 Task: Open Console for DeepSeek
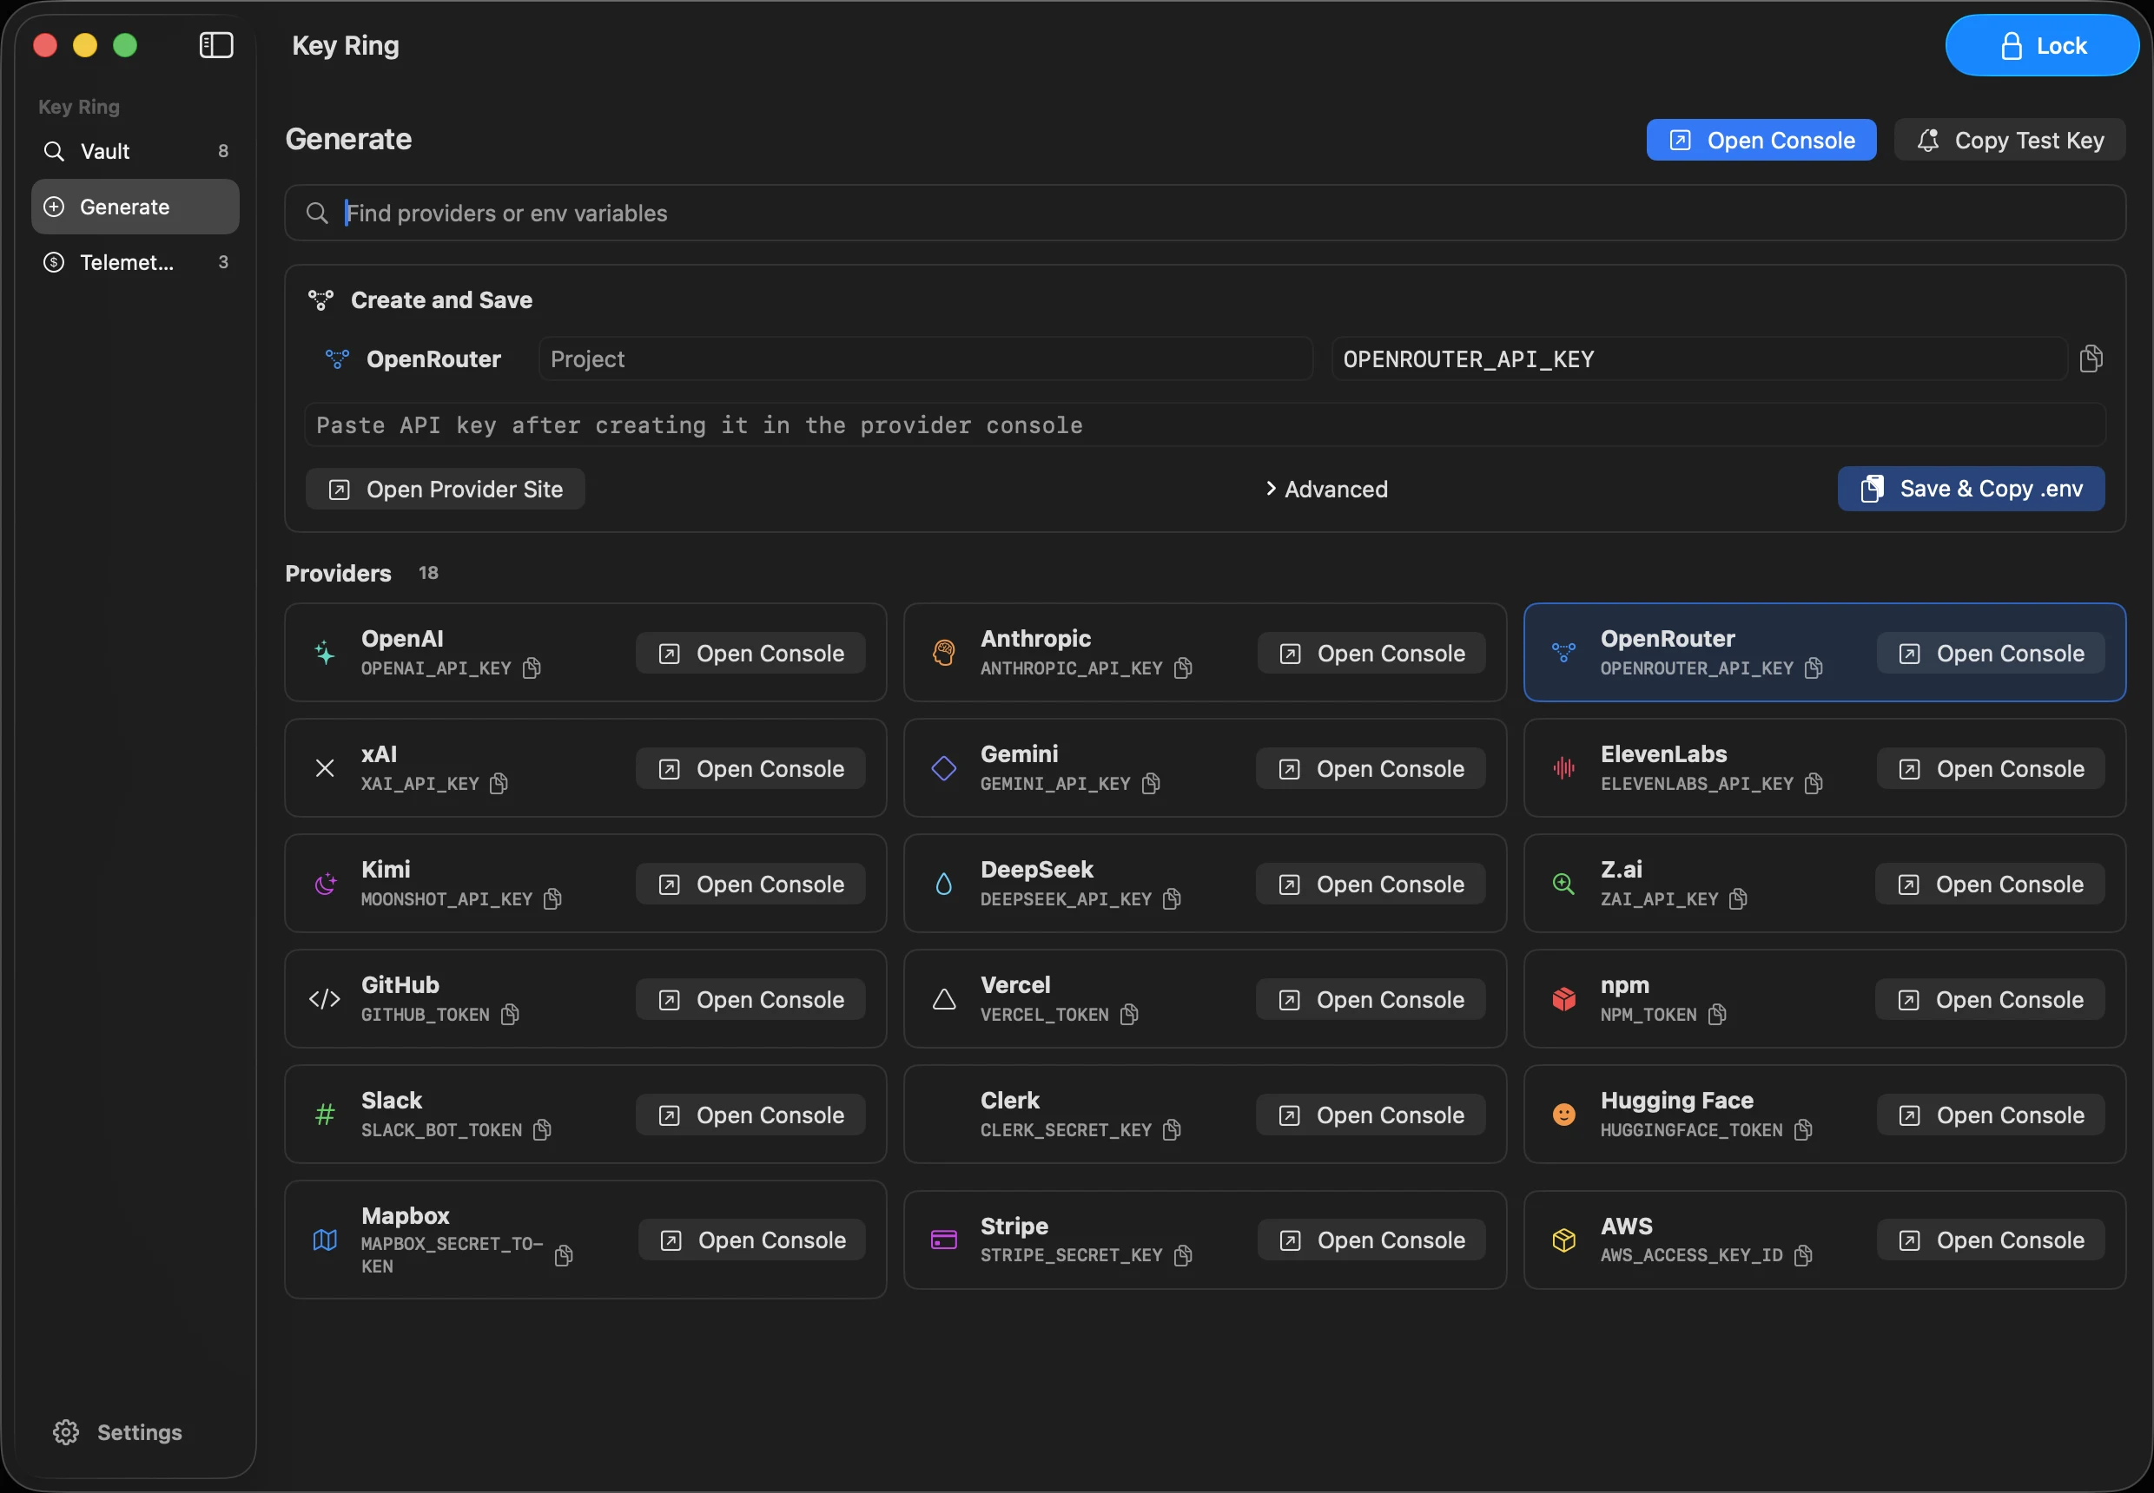[1371, 884]
